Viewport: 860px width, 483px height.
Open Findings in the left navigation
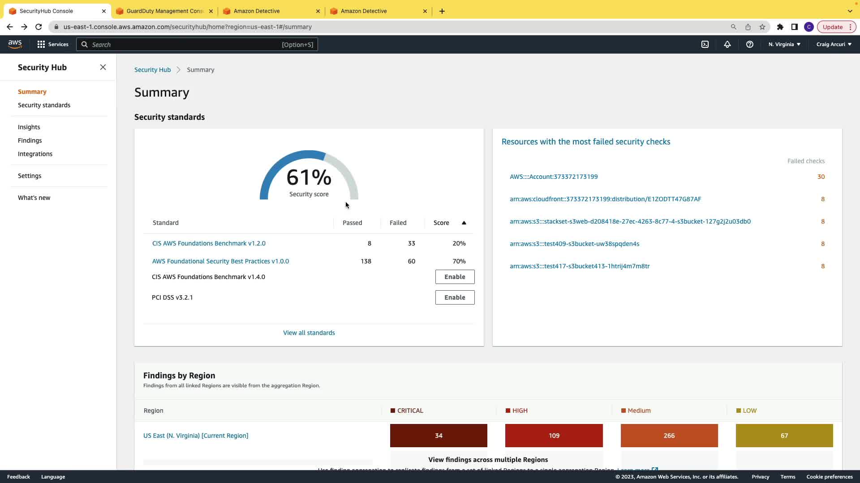[x=30, y=140]
